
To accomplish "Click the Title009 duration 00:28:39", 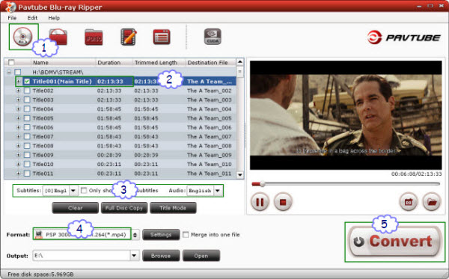I will (109, 155).
